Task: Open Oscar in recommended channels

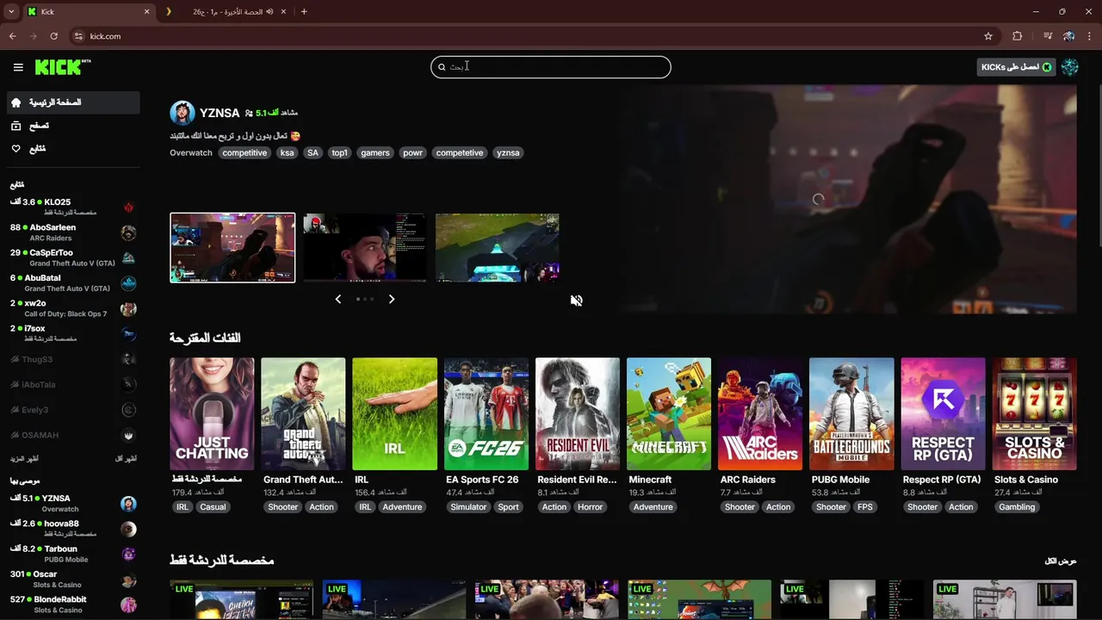Action: coord(73,580)
